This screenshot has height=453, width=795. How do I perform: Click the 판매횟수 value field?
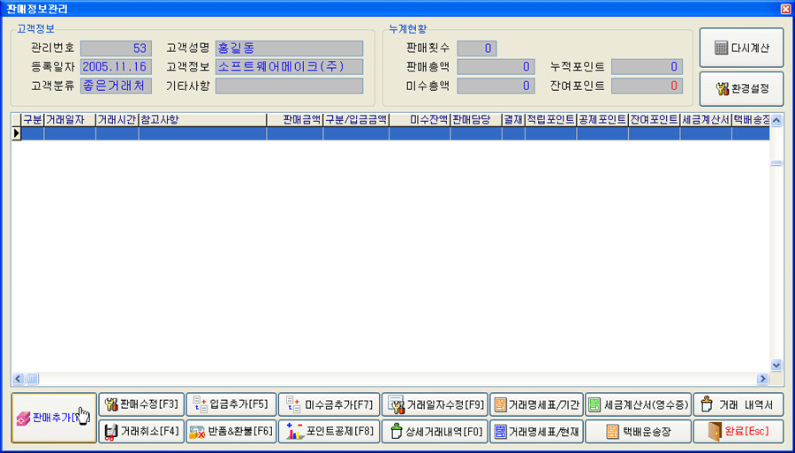477,49
